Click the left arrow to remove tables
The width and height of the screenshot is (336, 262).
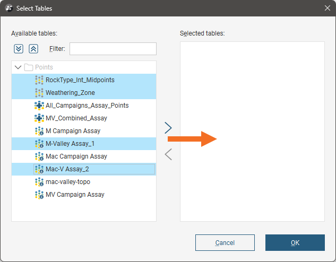point(168,154)
